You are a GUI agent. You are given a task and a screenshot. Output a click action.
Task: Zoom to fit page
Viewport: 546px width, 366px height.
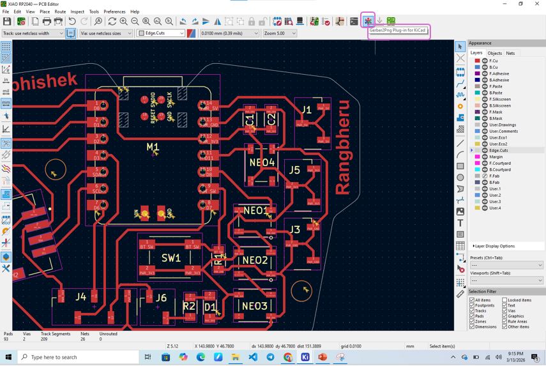point(146,22)
